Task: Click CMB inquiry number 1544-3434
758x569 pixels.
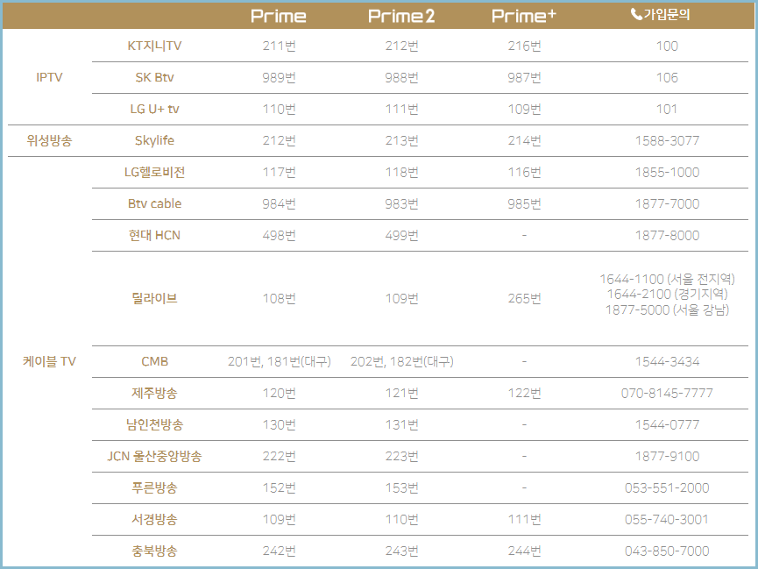Action: (667, 361)
